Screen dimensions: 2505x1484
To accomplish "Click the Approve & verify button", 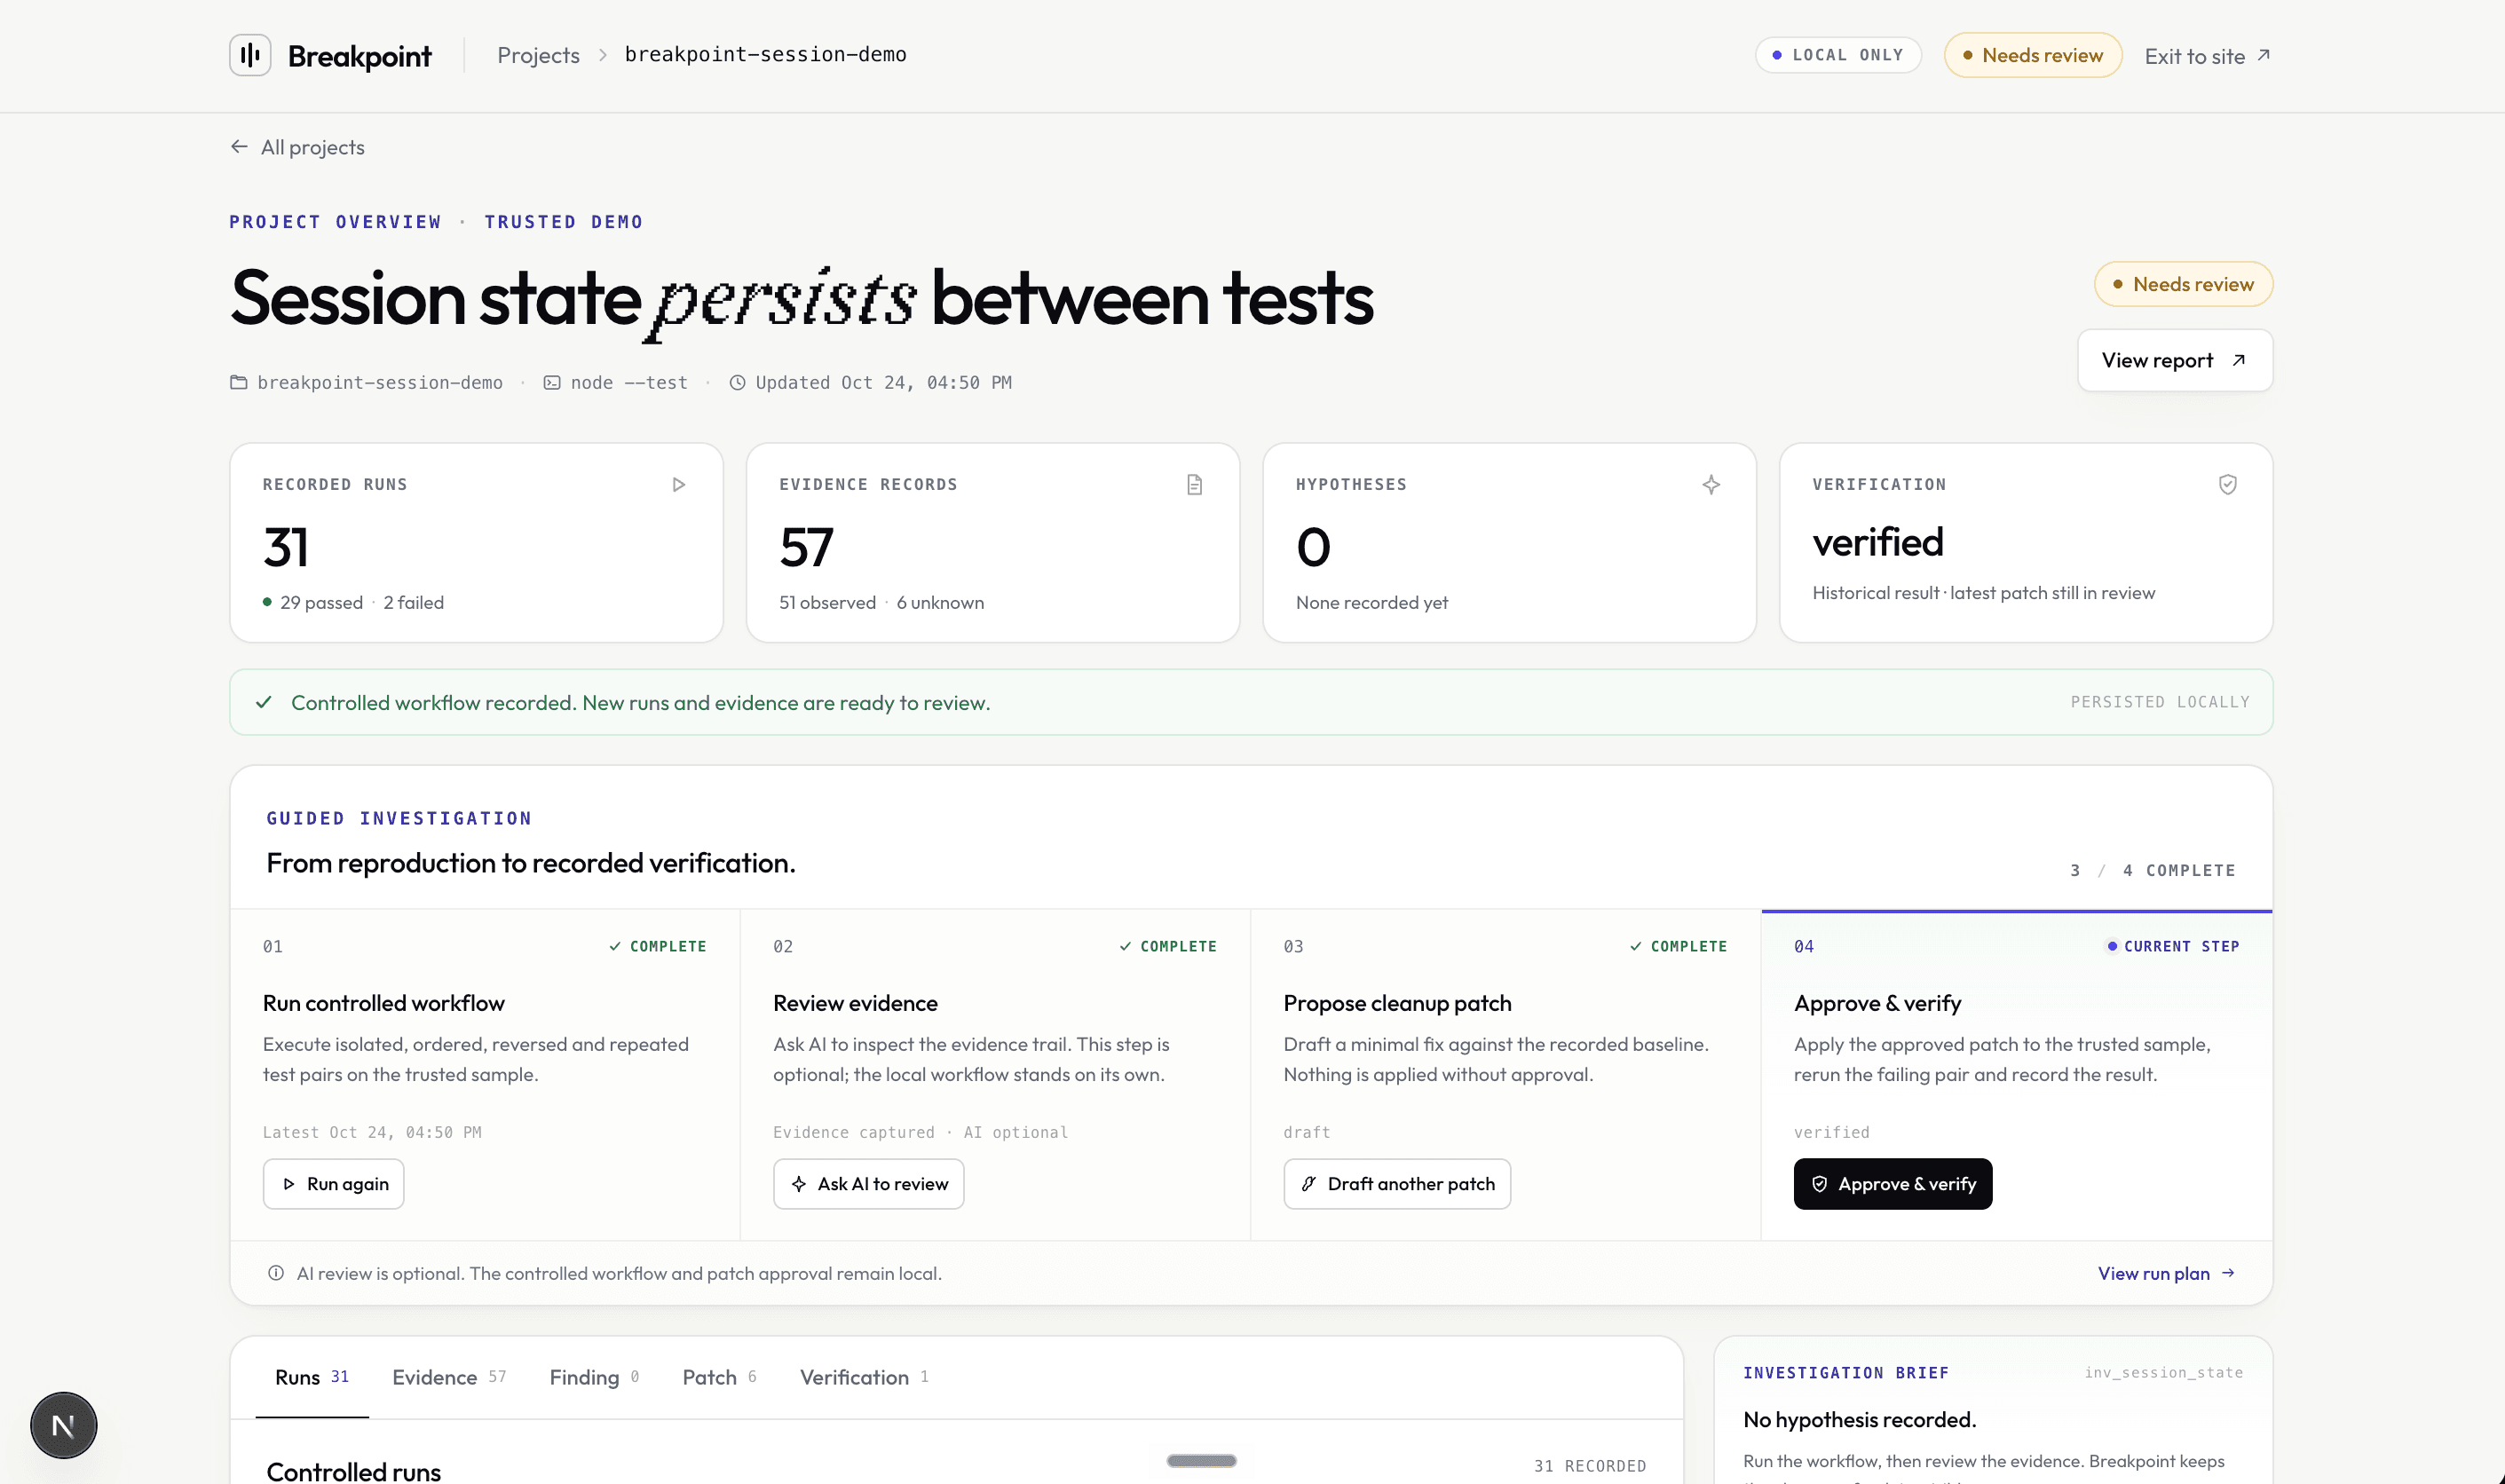I will click(1893, 1184).
